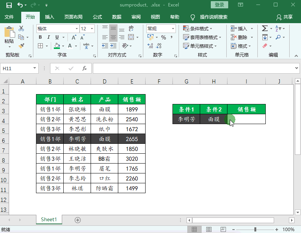Viewport: 301px width, 233px height.
Task: Open the wén phonetic guide tool
Action: click(x=86, y=46)
